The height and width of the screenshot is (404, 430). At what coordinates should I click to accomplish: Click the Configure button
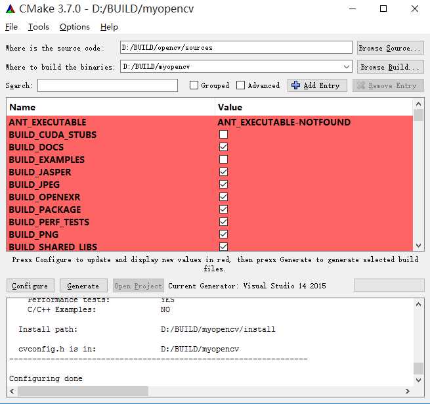tap(30, 286)
